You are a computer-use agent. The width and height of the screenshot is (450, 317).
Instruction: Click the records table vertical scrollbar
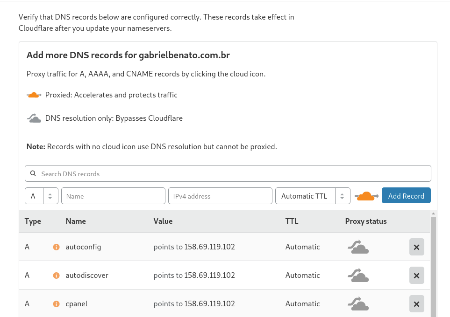433,266
